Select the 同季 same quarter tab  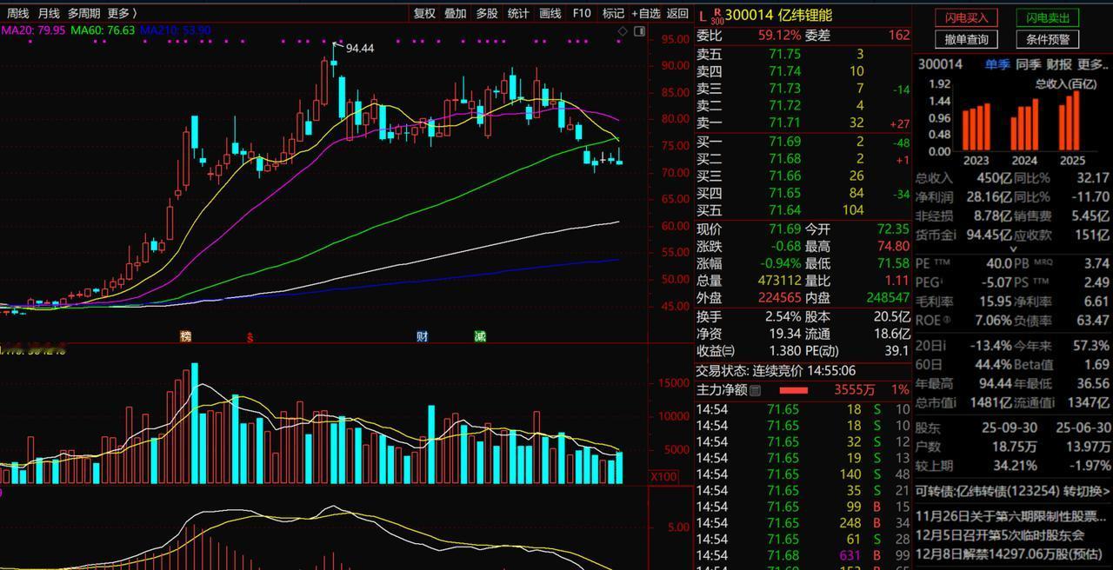[1029, 64]
